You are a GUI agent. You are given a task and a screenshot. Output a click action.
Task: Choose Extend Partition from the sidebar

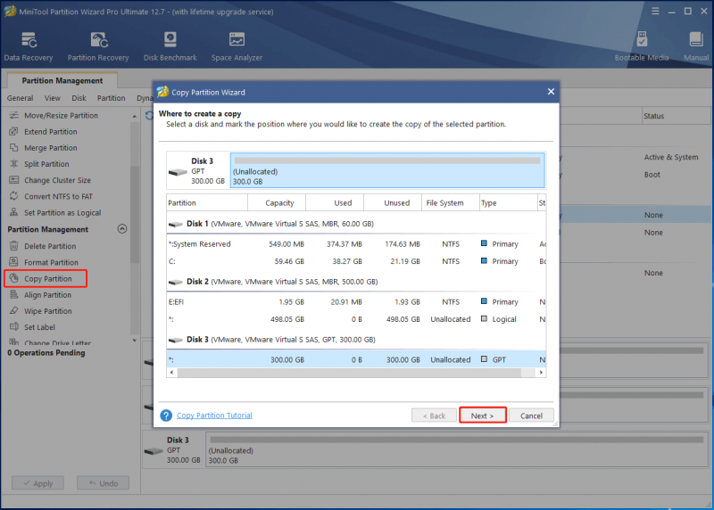coord(51,131)
